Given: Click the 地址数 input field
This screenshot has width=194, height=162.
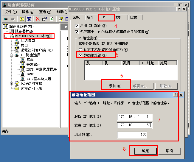Looking at the screenshot, I should [x=132, y=135].
